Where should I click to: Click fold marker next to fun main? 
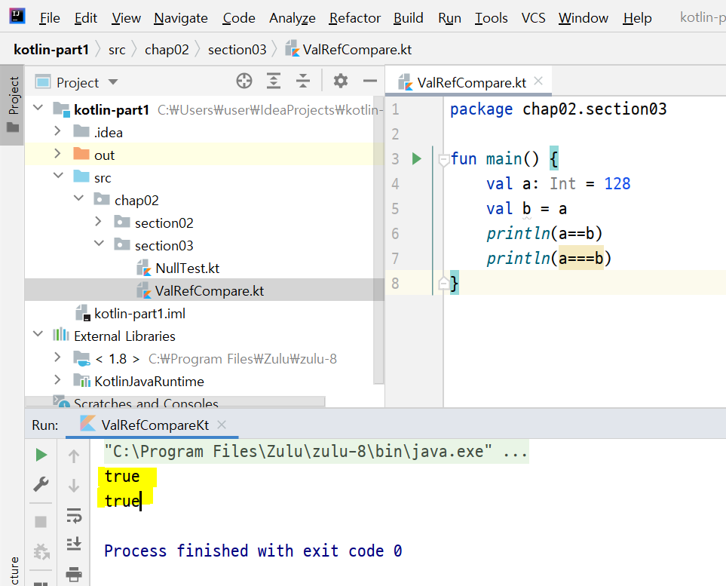(x=443, y=161)
